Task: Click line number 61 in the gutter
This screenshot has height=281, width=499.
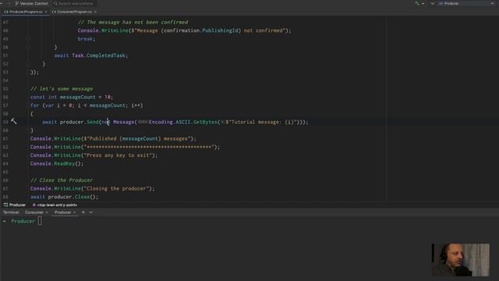Action: coord(5,139)
